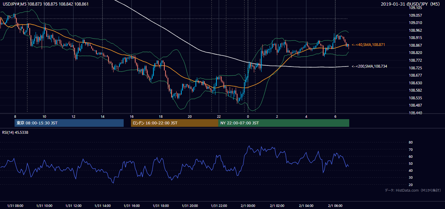Click price axis value 108.535
Screen dimensions: 445x209
(415, 98)
